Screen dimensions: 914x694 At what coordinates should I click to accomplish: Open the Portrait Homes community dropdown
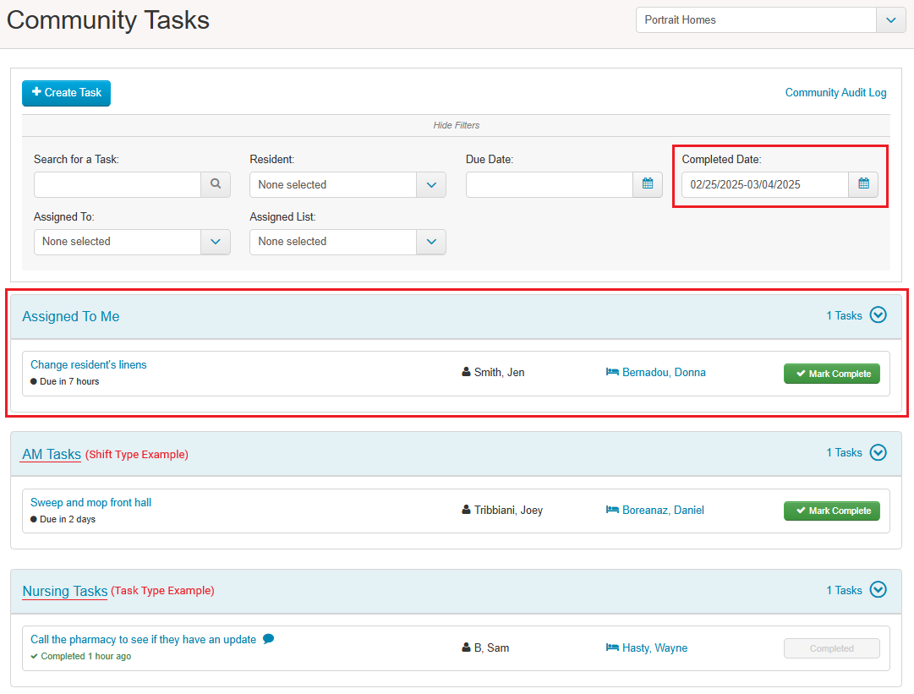click(890, 20)
